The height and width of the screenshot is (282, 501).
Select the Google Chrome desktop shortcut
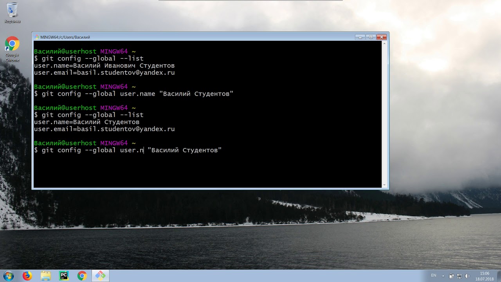(x=12, y=49)
